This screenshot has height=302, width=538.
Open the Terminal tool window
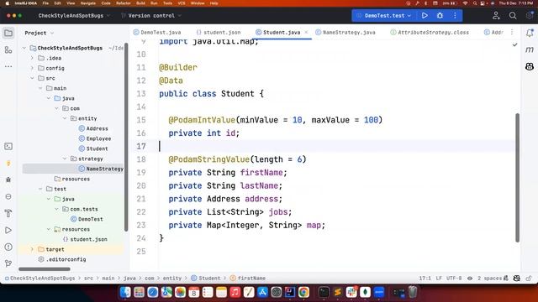click(8, 147)
